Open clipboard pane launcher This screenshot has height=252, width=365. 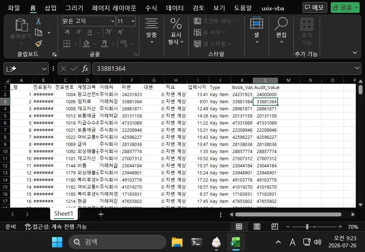(55, 54)
